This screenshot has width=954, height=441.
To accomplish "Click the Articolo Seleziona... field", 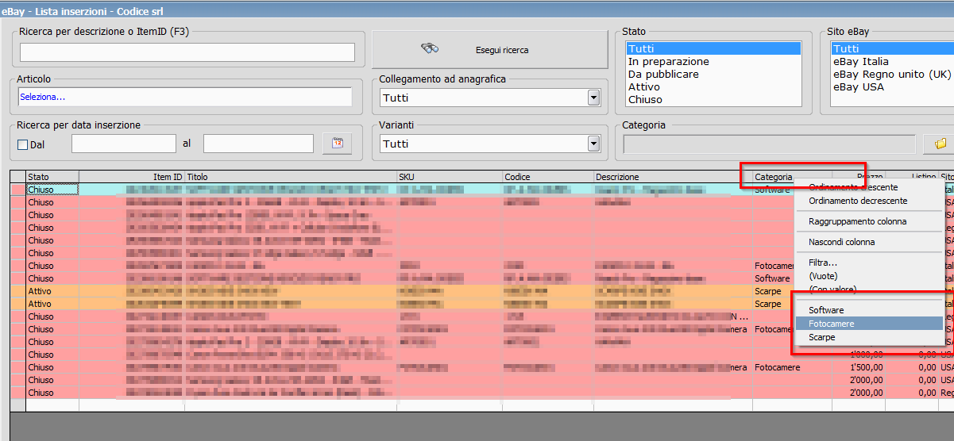I will click(185, 97).
